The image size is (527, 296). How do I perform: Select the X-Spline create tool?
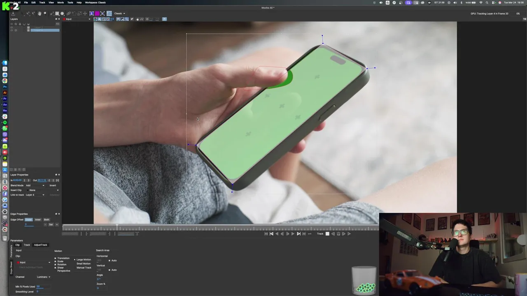[52, 13]
